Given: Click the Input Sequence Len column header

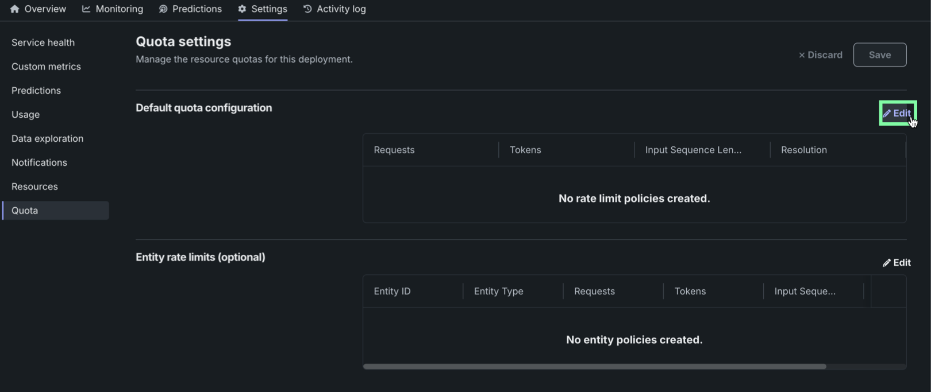Looking at the screenshot, I should (693, 150).
